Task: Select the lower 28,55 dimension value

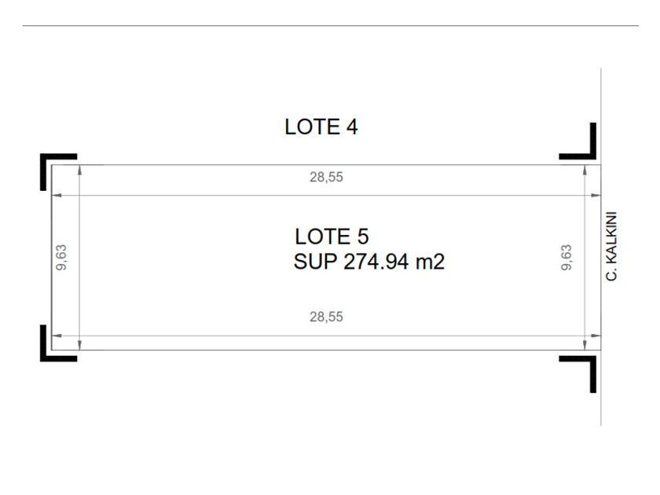Action: [326, 317]
